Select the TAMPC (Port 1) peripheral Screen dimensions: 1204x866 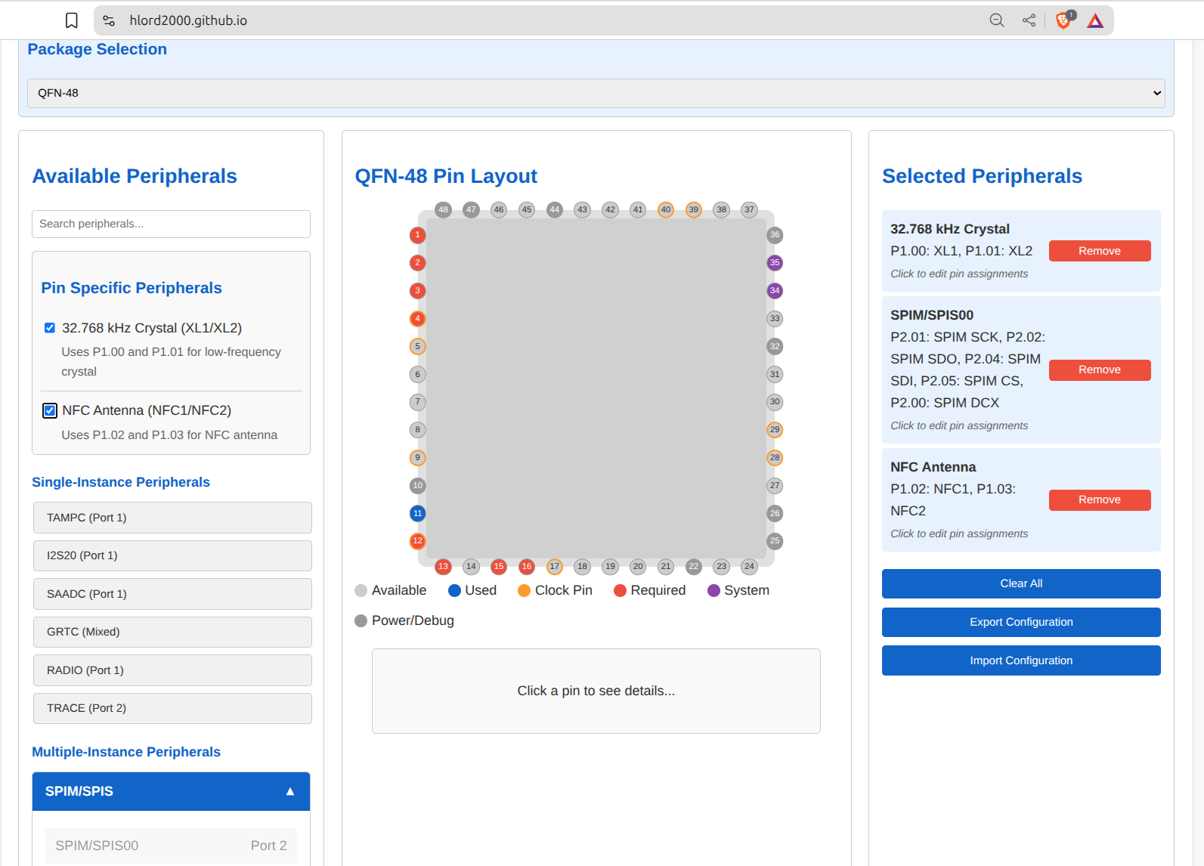[x=172, y=518]
